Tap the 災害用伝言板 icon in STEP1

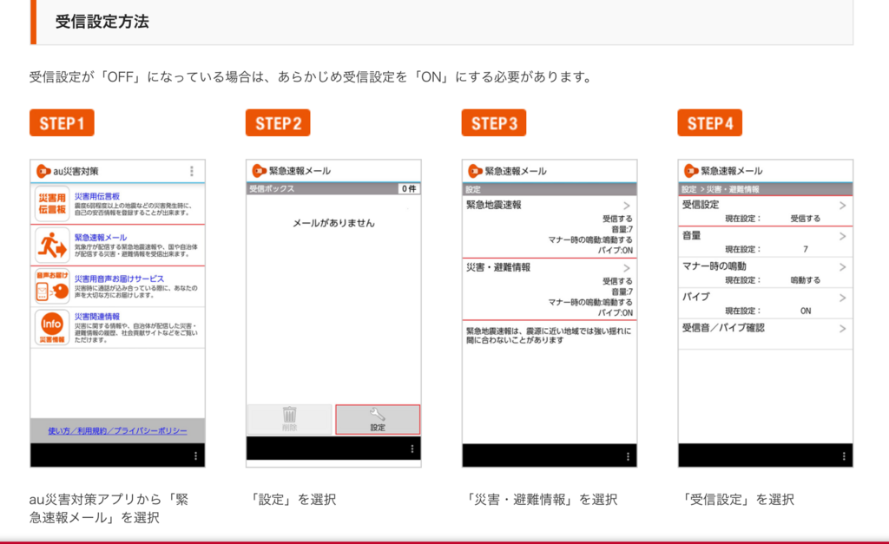(52, 203)
